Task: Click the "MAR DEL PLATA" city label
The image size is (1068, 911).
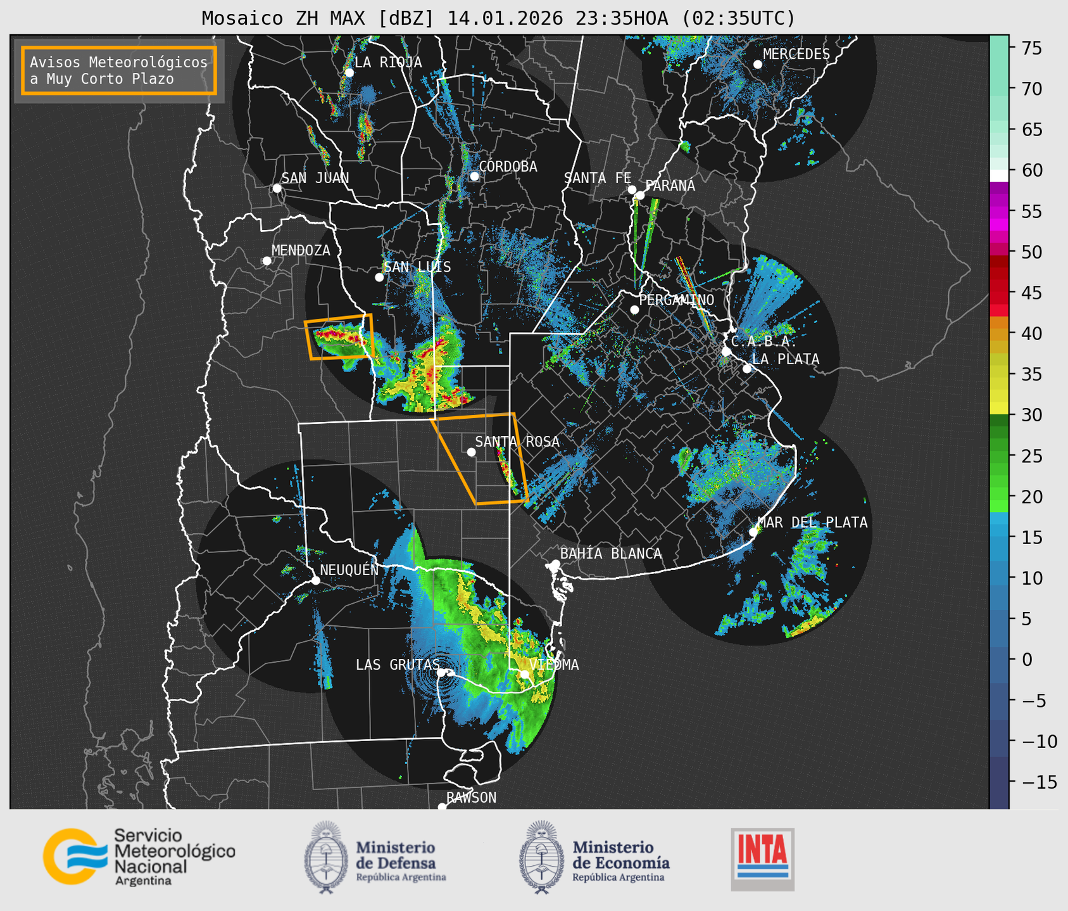Action: pos(812,523)
